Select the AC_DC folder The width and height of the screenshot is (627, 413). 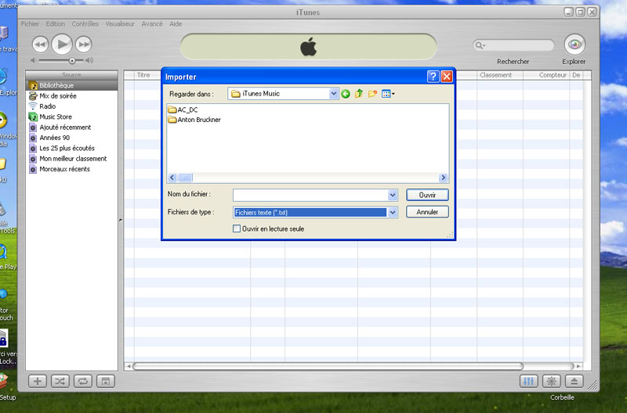coord(183,110)
